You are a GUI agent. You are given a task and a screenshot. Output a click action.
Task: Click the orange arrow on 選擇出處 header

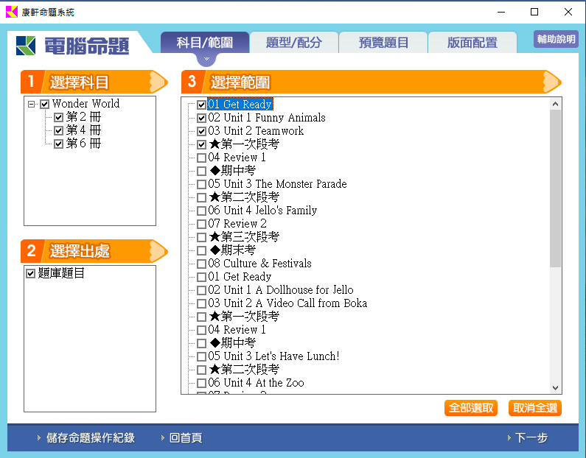click(x=158, y=251)
